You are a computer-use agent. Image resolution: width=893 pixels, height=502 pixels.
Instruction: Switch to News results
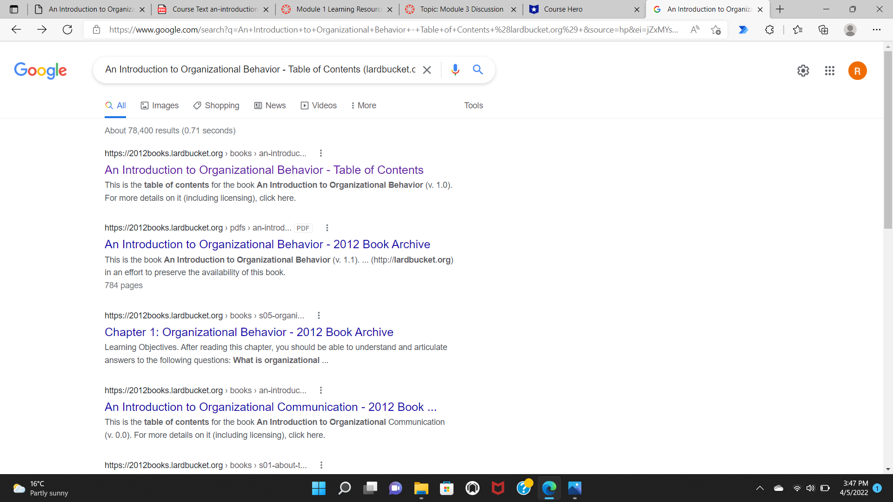(270, 106)
